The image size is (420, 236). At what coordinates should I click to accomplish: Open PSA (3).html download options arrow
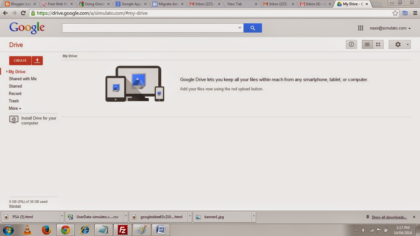point(62,217)
